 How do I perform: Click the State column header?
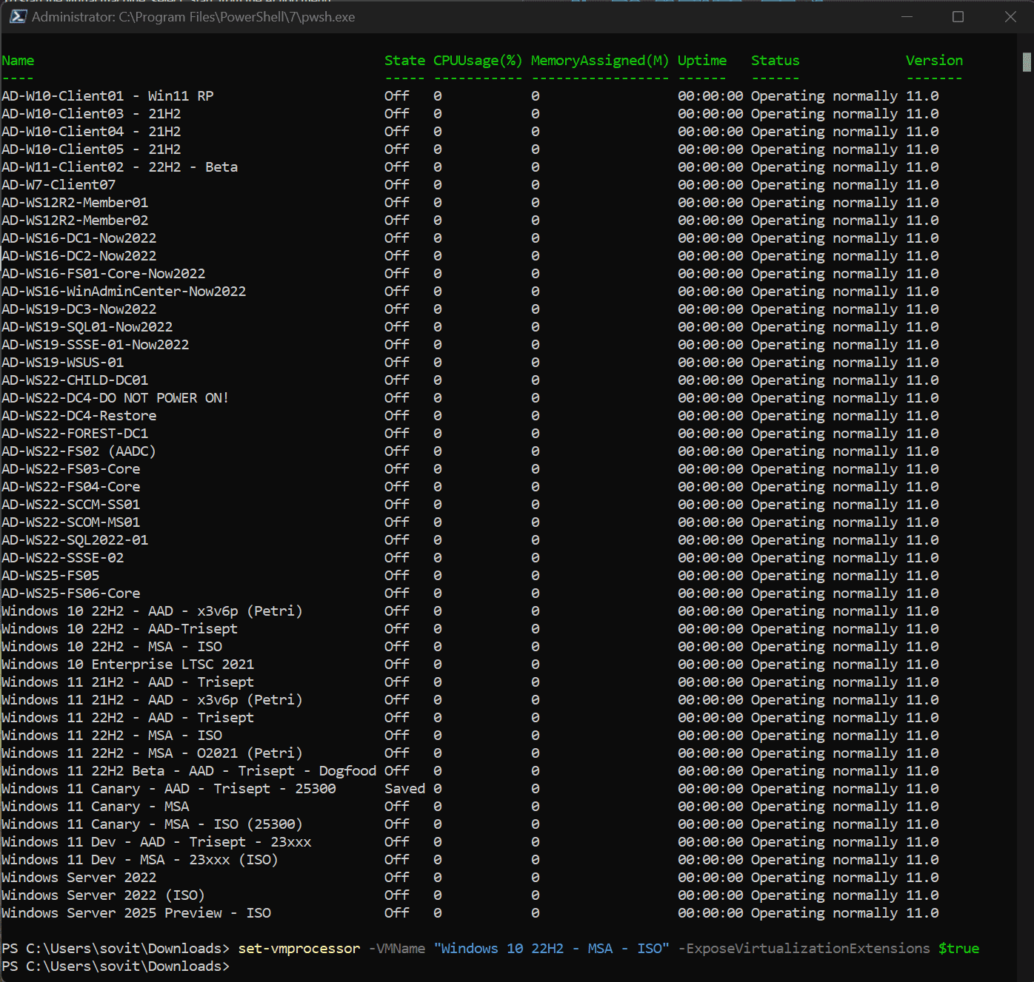tap(404, 61)
